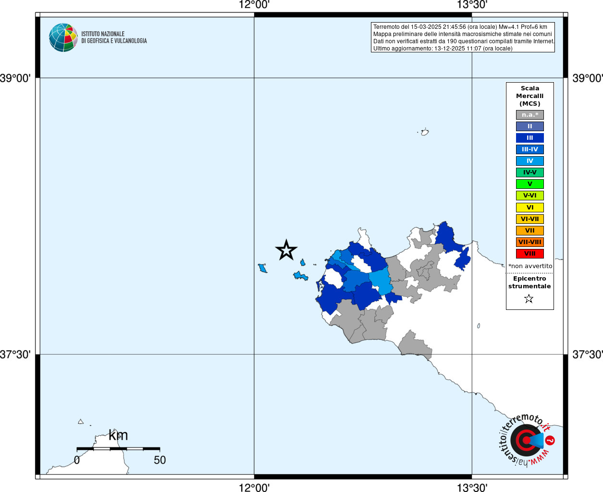Select the orange VII legend swatch
The height and width of the screenshot is (492, 603).
coord(529,231)
